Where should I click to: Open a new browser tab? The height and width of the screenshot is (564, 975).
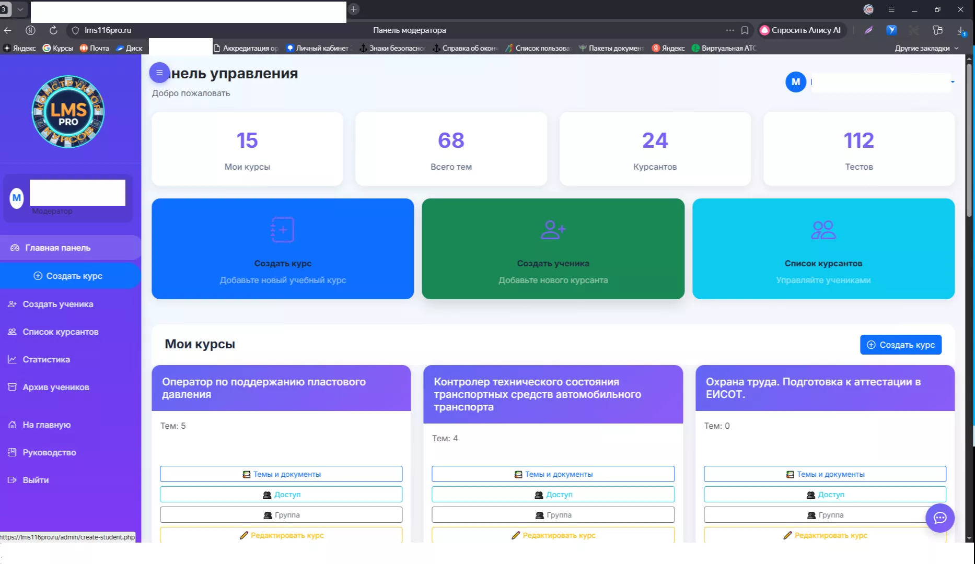(x=354, y=9)
